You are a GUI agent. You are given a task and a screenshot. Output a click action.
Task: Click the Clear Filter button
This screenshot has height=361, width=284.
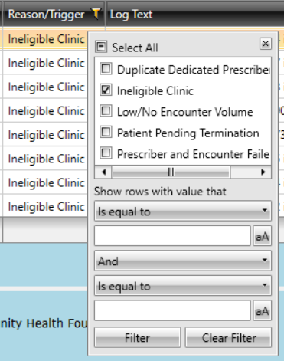coord(228,337)
